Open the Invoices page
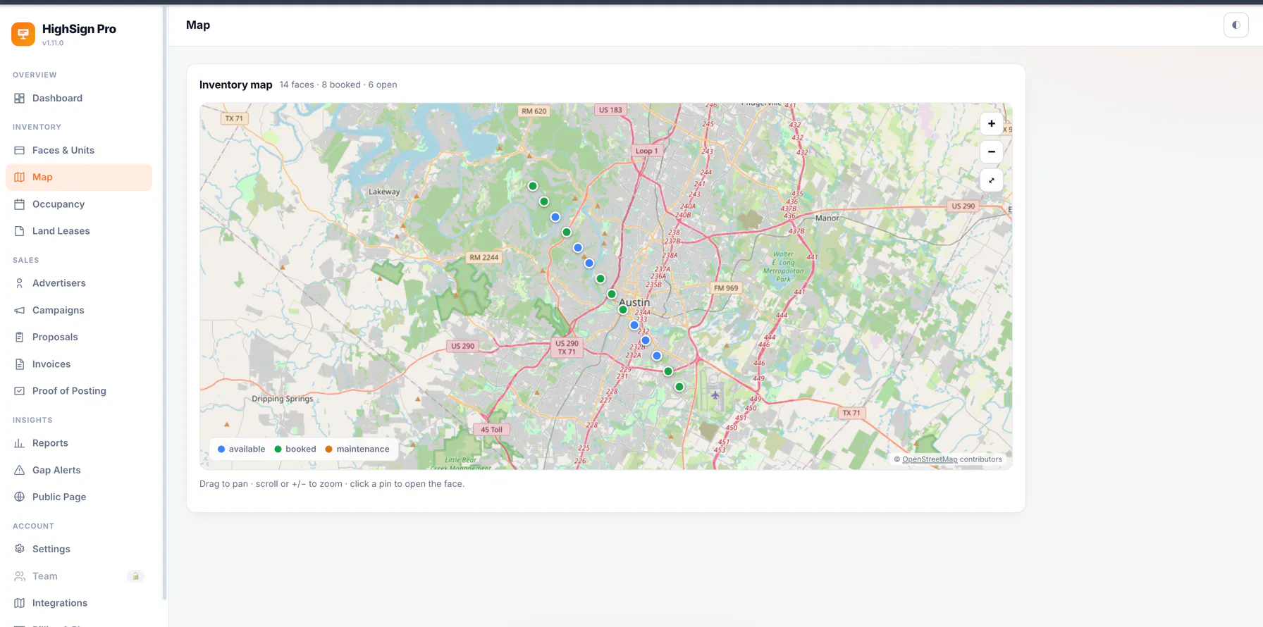The height and width of the screenshot is (627, 1263). click(79, 364)
